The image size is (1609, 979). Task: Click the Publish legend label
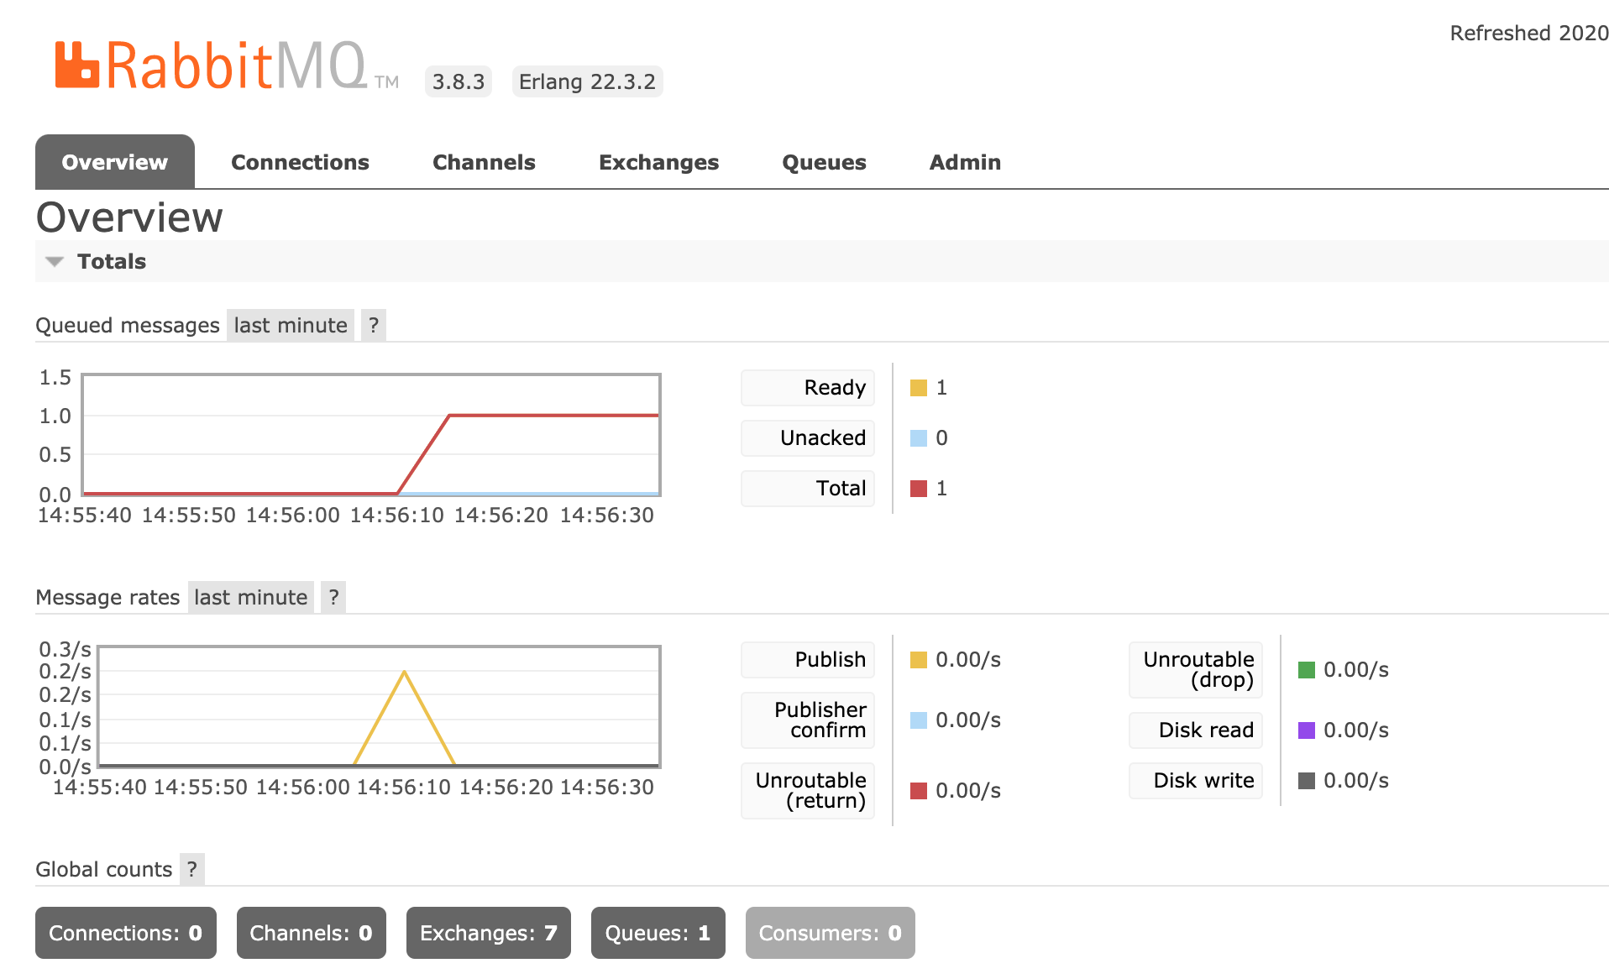point(808,660)
